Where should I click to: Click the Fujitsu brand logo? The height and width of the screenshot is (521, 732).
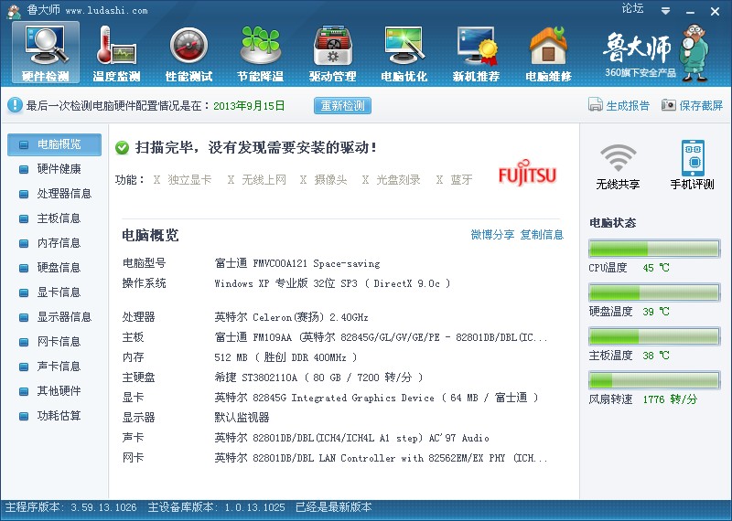click(x=527, y=172)
